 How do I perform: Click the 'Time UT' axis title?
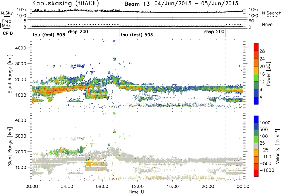coord(137,192)
